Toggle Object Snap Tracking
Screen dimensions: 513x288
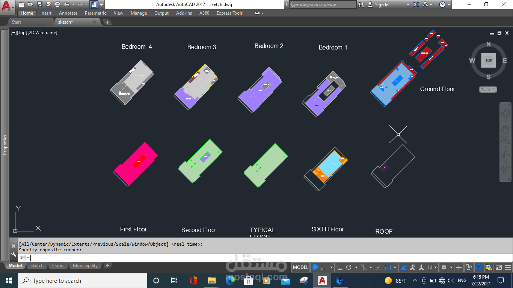pyautogui.click(x=379, y=267)
